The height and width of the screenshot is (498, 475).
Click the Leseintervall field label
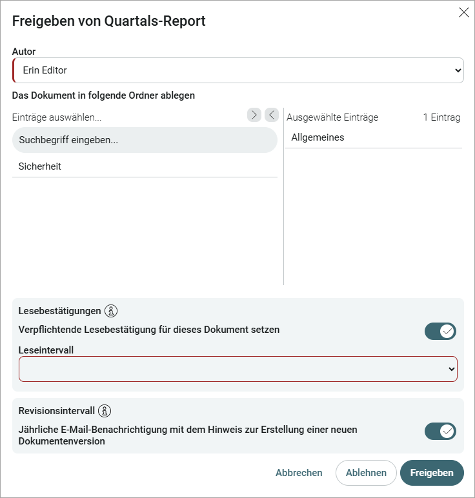tap(46, 350)
